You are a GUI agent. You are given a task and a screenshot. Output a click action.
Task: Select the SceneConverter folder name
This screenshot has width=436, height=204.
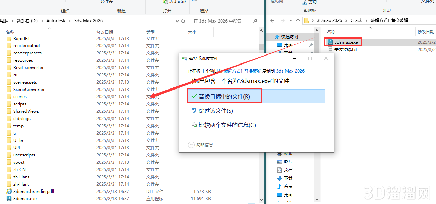[29, 90]
